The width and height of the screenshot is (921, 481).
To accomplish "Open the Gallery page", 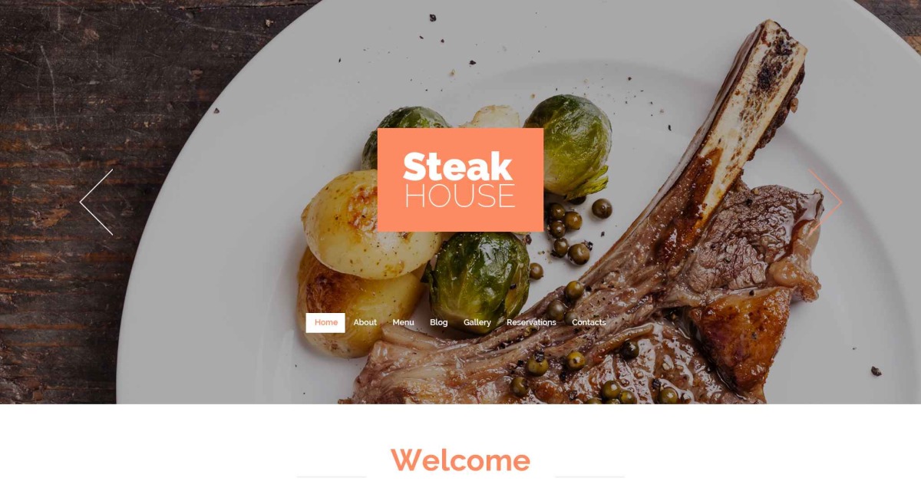I will pyautogui.click(x=477, y=323).
